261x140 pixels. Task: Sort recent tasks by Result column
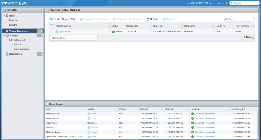[194, 109]
